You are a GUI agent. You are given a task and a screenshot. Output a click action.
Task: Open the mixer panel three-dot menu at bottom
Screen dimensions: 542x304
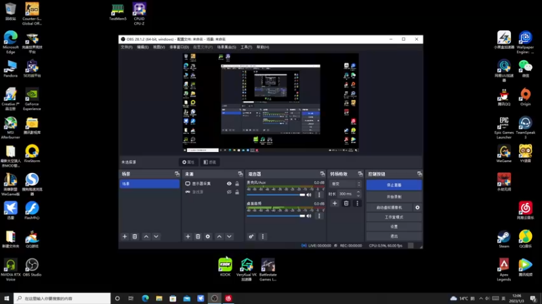point(263,236)
